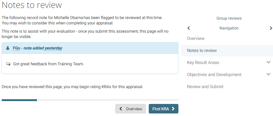This screenshot has height=116, width=273.
Task: Select Notes to review navigation item
Action: tap(227, 51)
